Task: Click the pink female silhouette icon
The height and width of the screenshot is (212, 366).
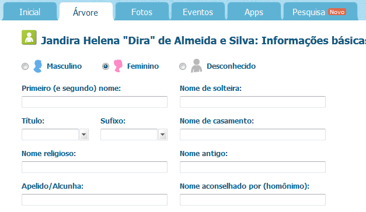Action: point(118,66)
